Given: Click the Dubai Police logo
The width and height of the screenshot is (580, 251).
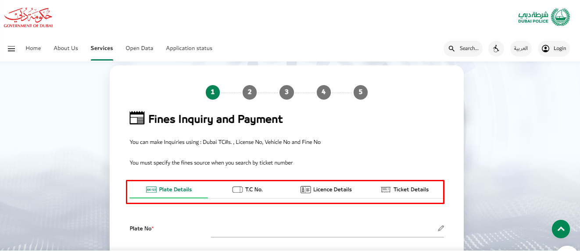Looking at the screenshot, I should coord(544,17).
